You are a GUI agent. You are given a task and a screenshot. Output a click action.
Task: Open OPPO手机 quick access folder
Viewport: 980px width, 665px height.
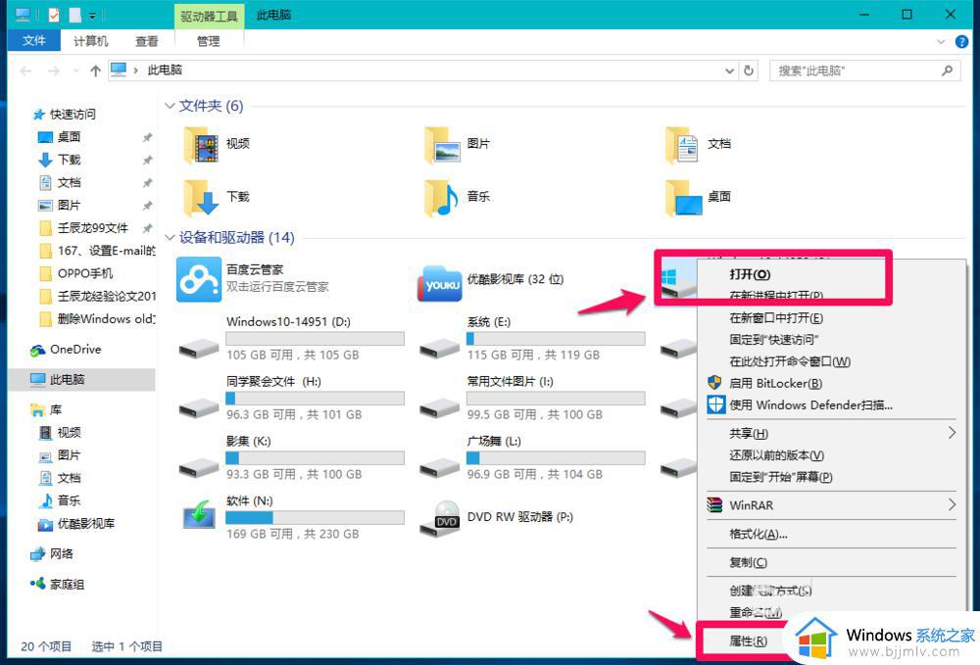coord(85,273)
